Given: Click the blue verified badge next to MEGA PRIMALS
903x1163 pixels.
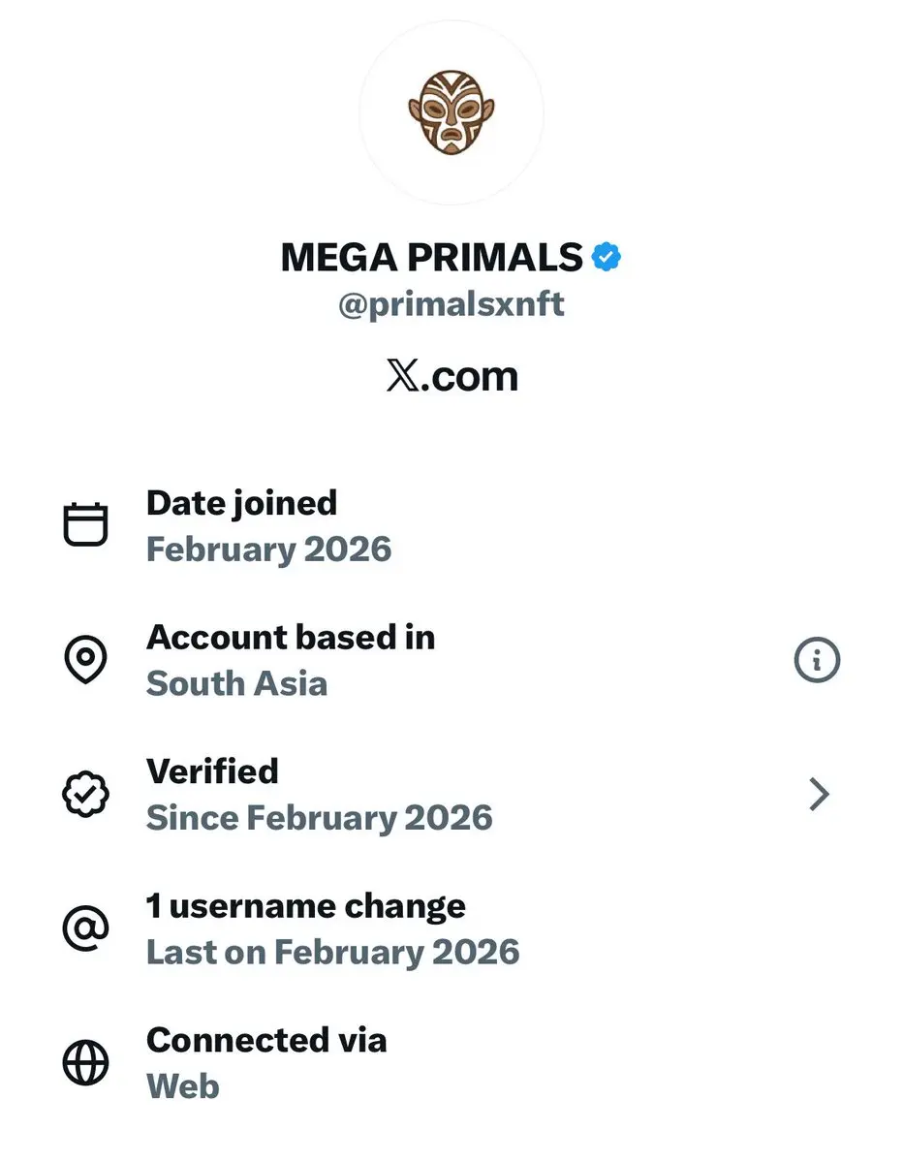Looking at the screenshot, I should tap(607, 258).
